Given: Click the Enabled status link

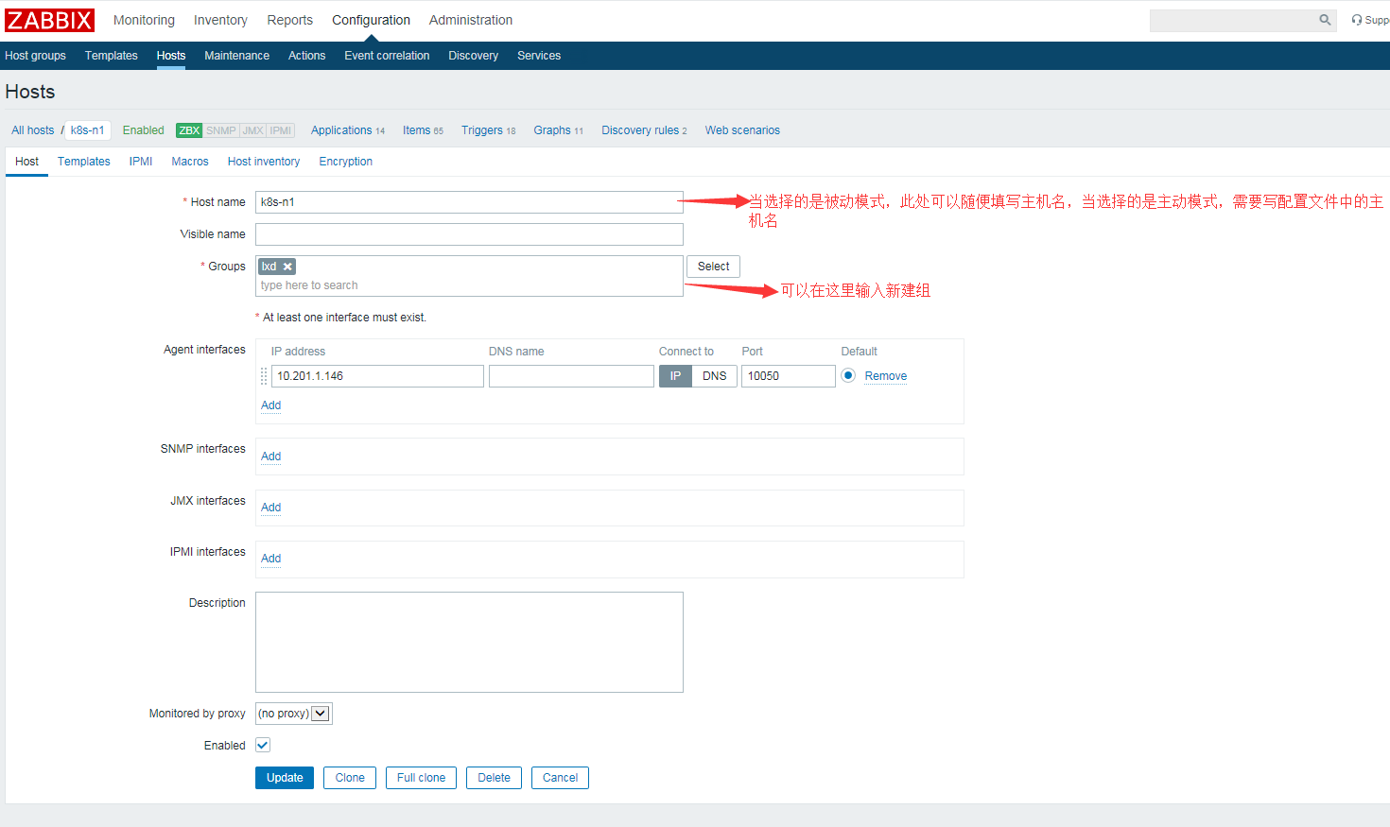Looking at the screenshot, I should [x=143, y=130].
